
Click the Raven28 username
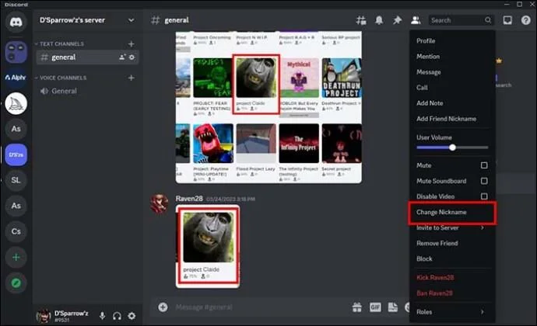point(189,199)
